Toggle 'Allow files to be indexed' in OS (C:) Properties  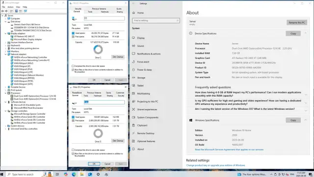point(73,70)
